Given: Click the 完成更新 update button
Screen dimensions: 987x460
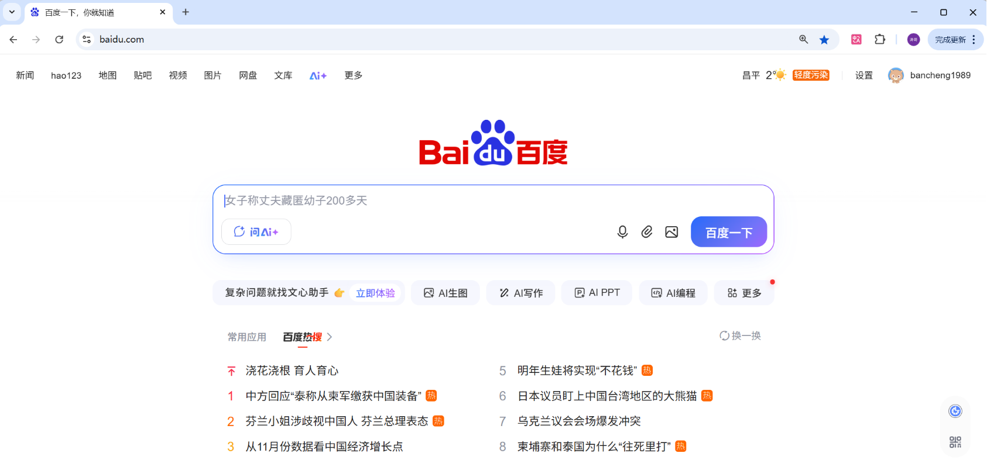Looking at the screenshot, I should (x=950, y=39).
